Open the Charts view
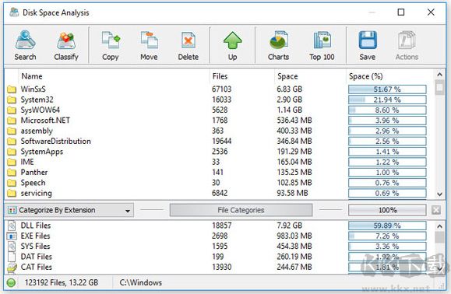The image size is (451, 294). 278,45
